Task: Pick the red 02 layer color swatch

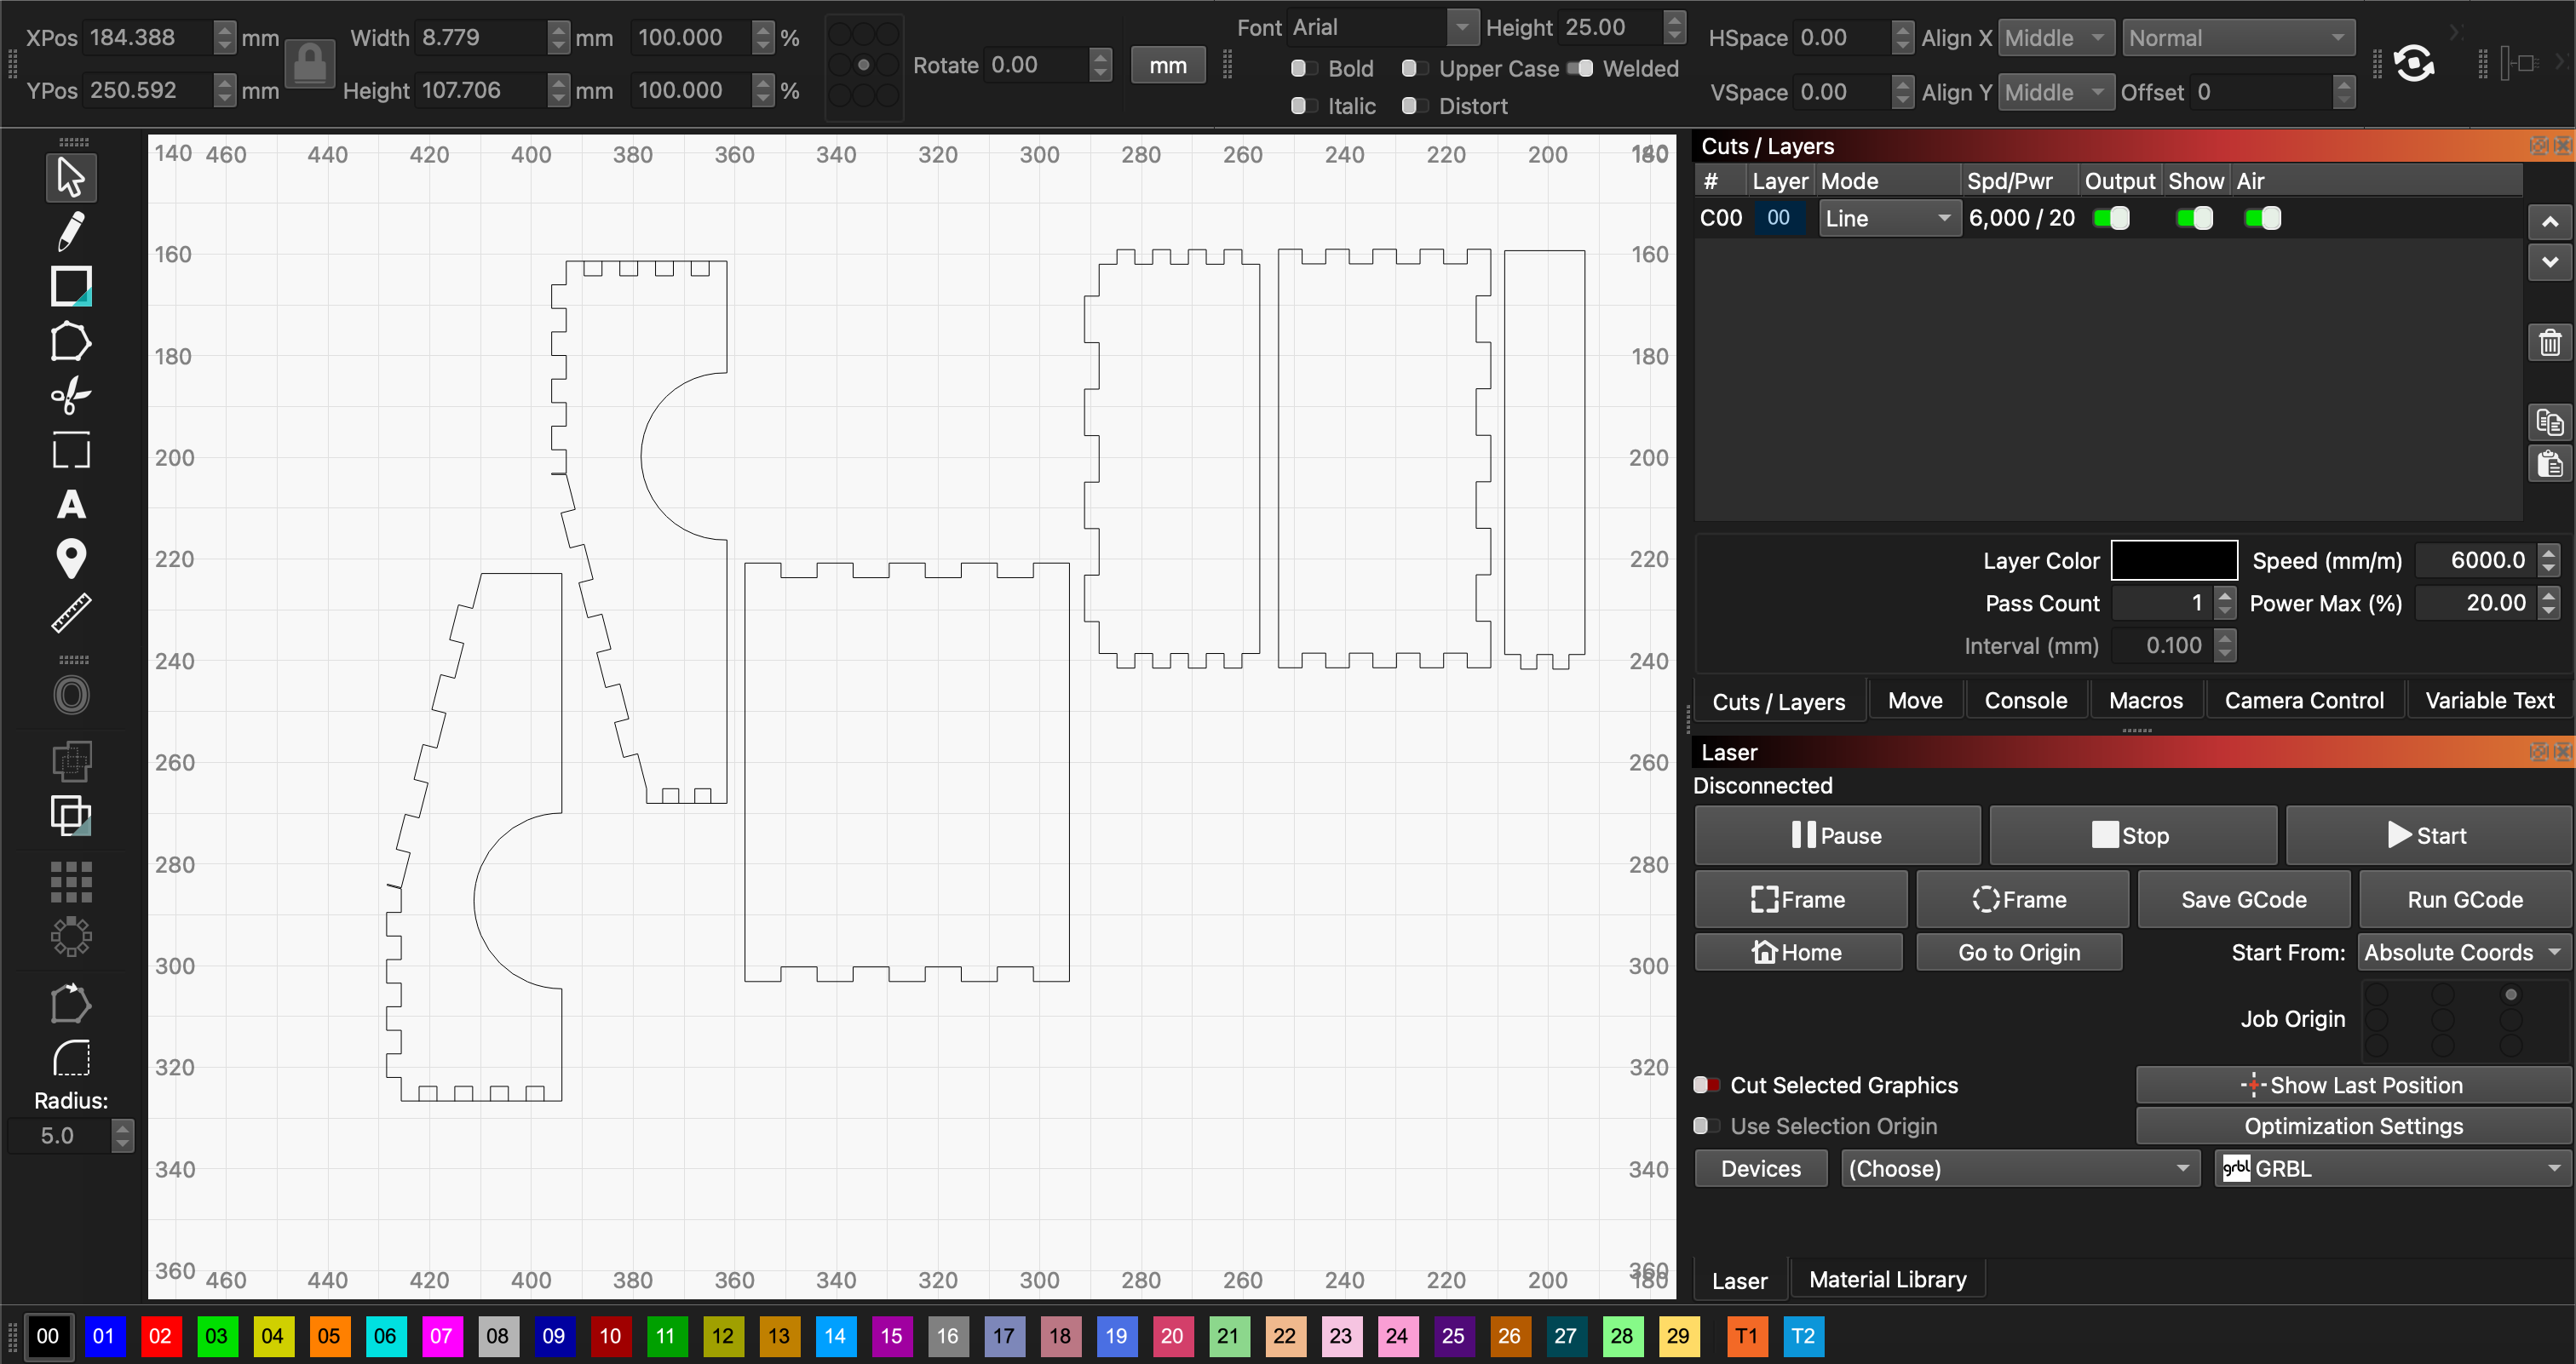Action: (x=159, y=1336)
